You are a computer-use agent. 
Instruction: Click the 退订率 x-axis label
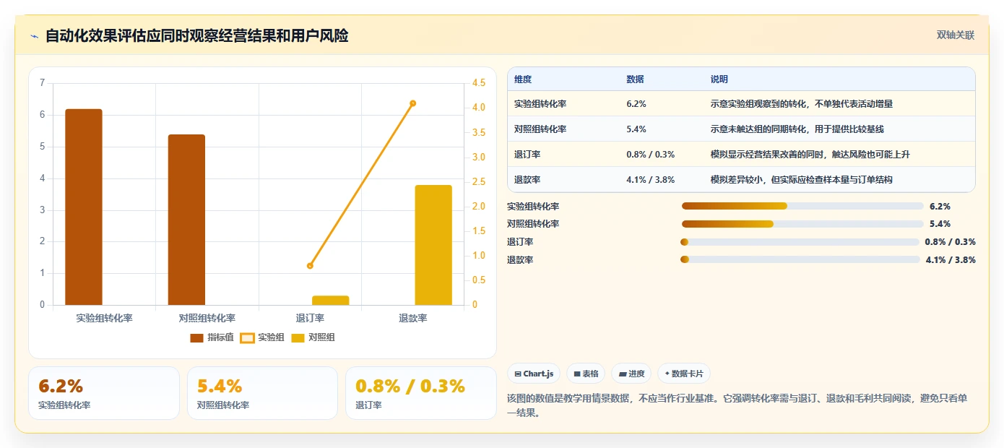(x=310, y=318)
